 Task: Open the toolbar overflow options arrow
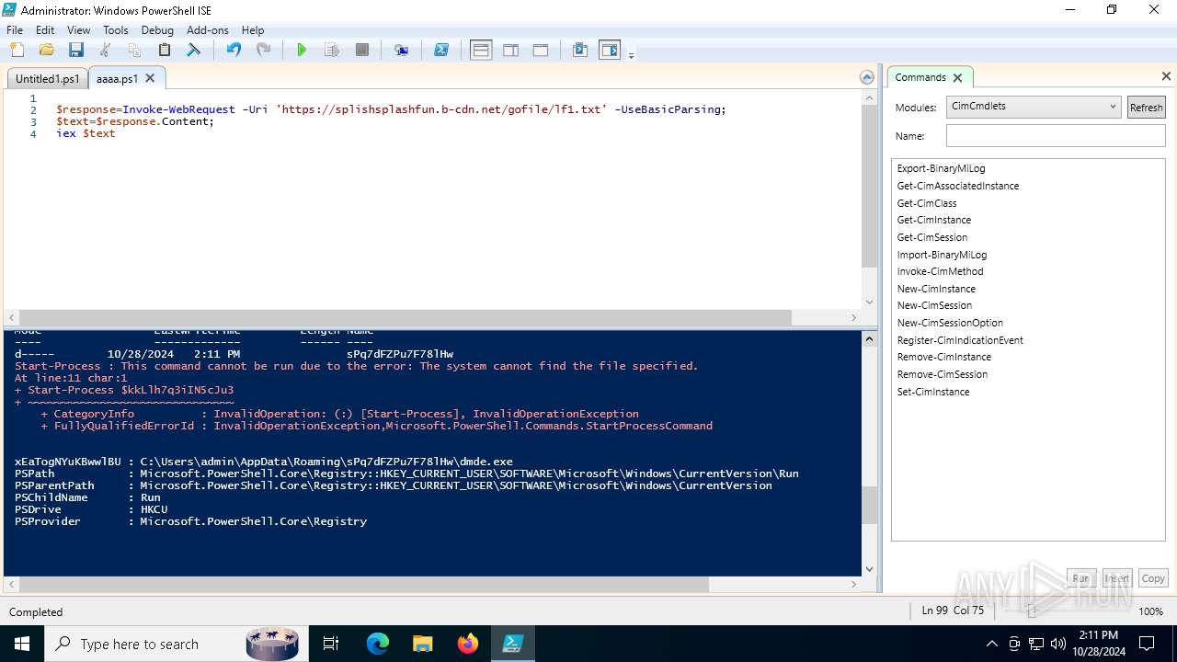631,55
